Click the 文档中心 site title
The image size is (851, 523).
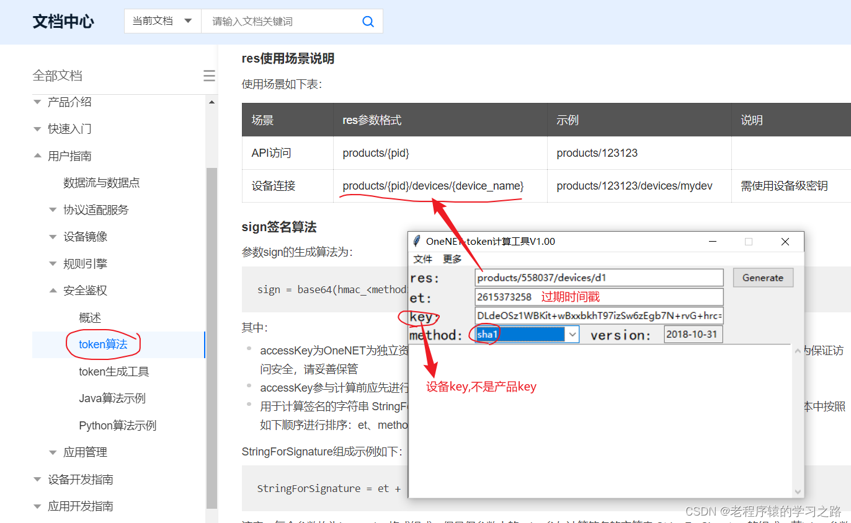click(x=63, y=22)
